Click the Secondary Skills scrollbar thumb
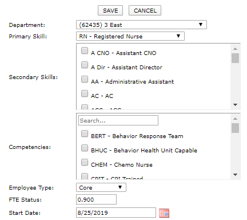Viewport: 247px width, 220px height. coord(235,58)
